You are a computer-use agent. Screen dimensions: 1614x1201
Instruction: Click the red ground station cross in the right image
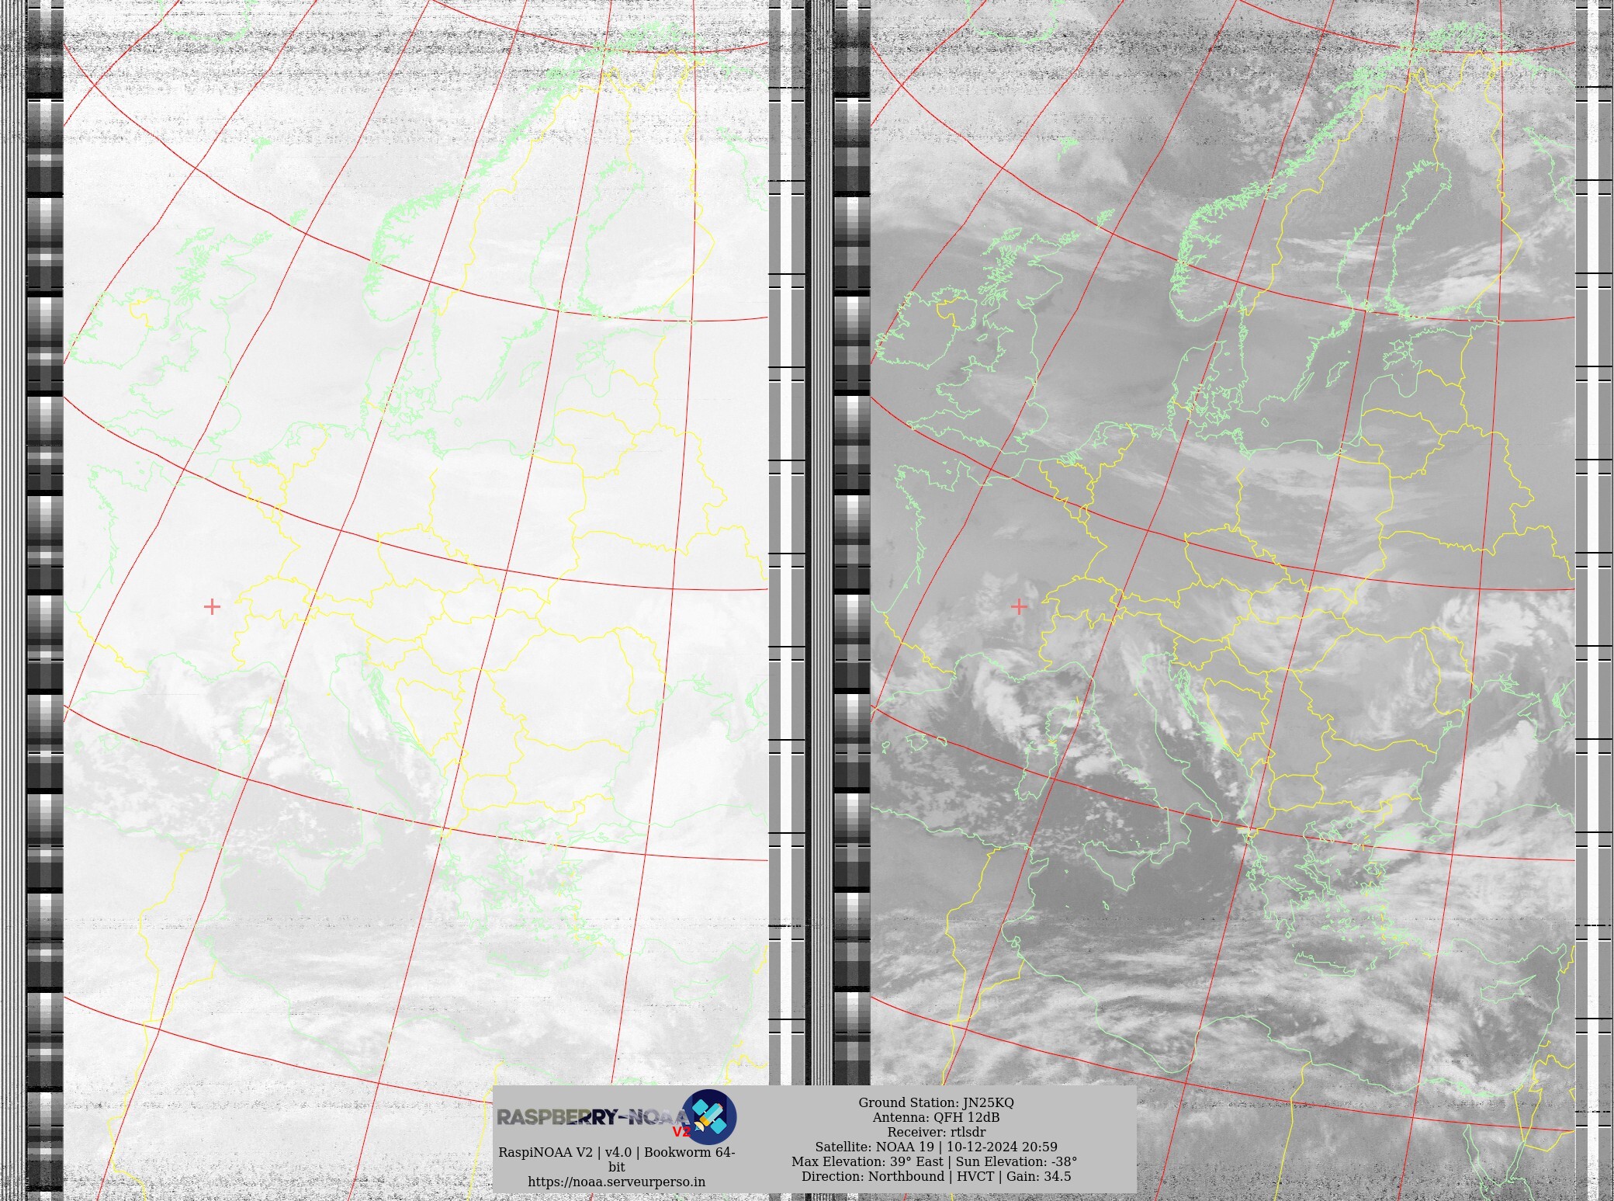[x=1019, y=606]
